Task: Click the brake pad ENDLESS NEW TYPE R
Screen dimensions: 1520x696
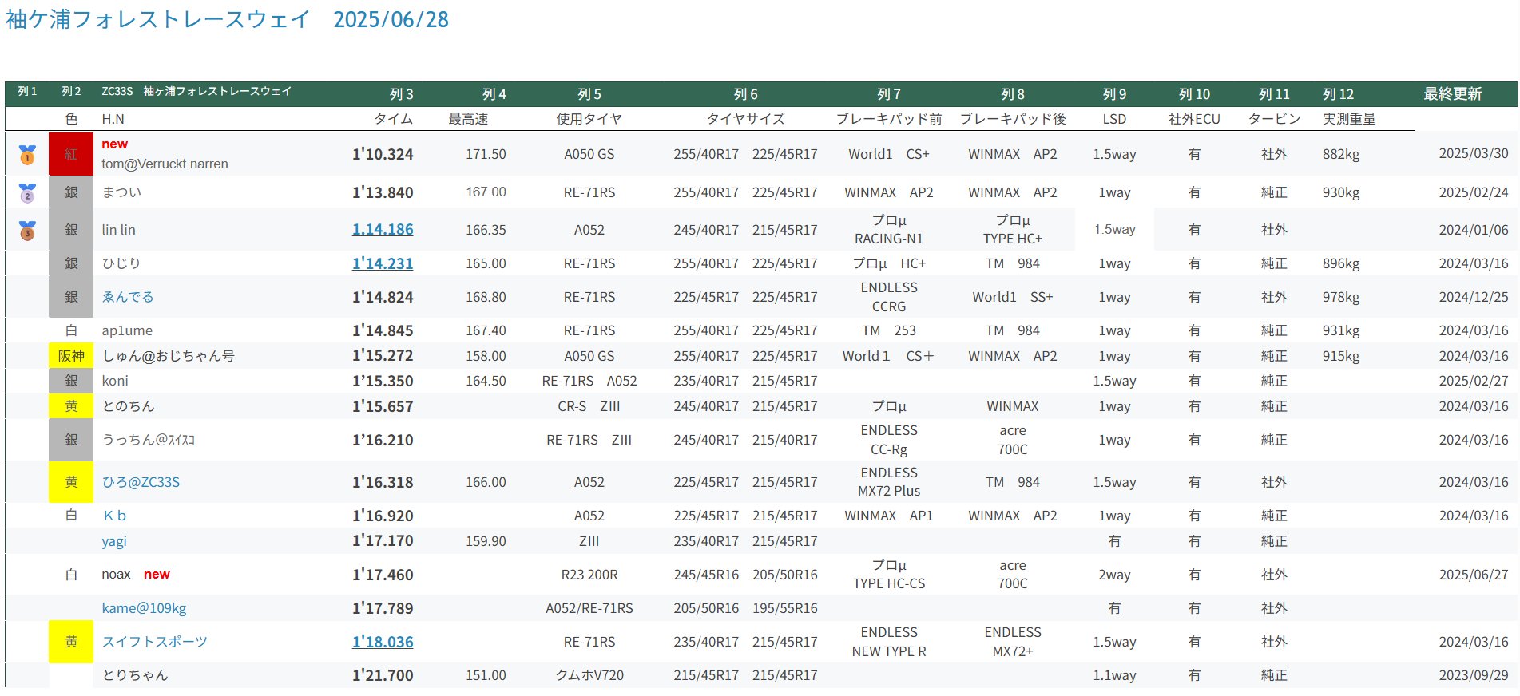Action: 889,642
